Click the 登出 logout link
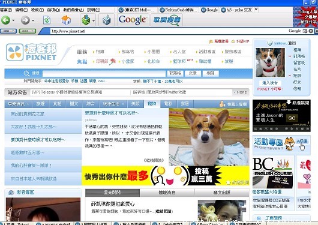Screen dimensions: 318x225 point(292,43)
